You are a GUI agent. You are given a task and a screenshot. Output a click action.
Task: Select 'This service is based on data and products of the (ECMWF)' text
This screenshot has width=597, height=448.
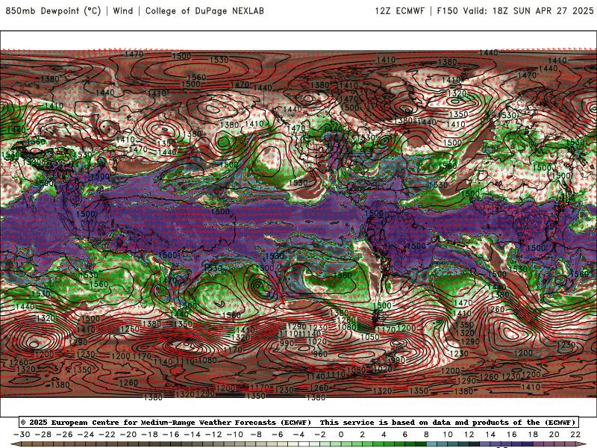[x=448, y=423]
